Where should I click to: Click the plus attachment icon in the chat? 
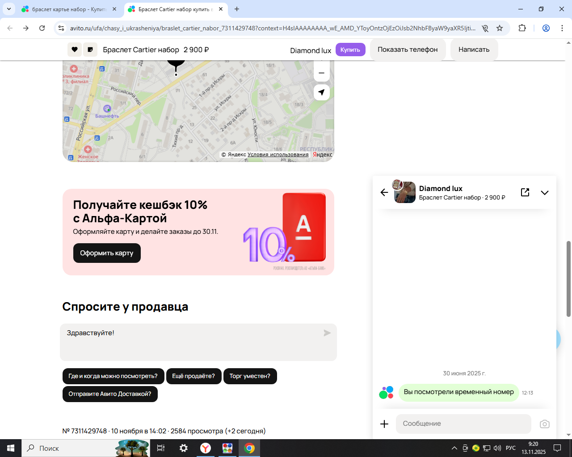click(384, 424)
